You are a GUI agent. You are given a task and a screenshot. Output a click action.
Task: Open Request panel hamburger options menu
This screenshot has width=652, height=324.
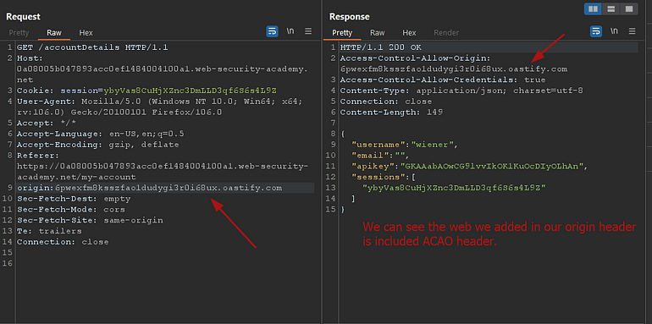coord(308,31)
